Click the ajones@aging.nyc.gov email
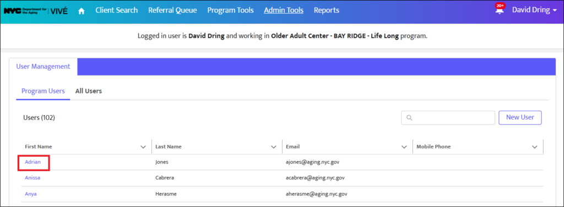This screenshot has width=564, height=207. (313, 162)
